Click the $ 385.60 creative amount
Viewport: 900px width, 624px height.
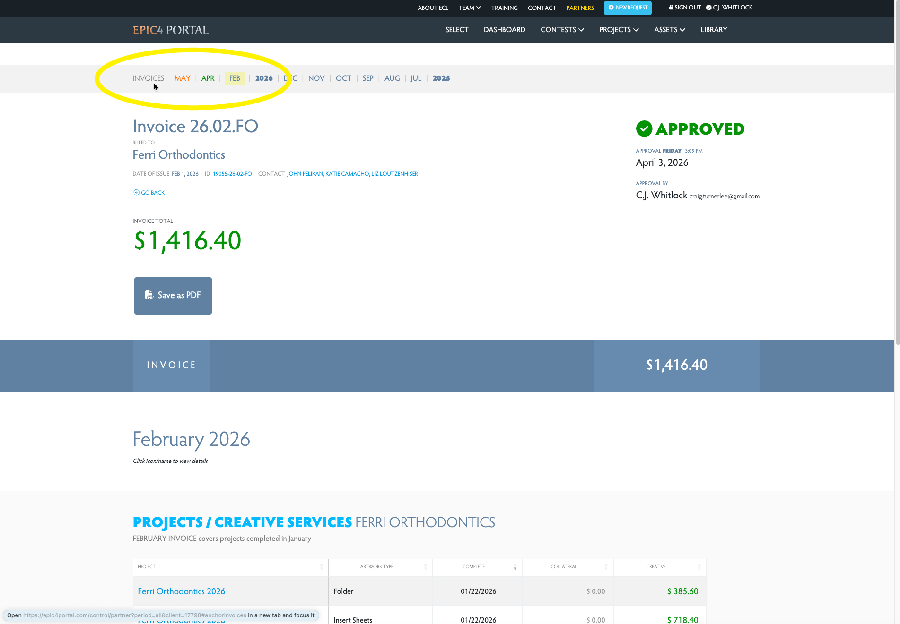pos(682,591)
